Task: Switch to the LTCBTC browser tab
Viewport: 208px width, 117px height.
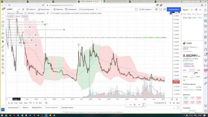Action: [90, 2]
